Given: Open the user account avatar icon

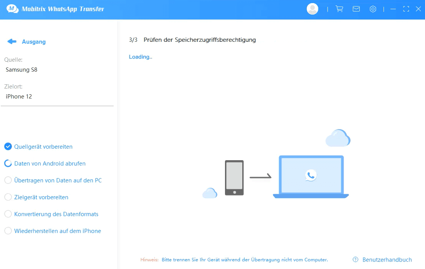Looking at the screenshot, I should pos(312,8).
